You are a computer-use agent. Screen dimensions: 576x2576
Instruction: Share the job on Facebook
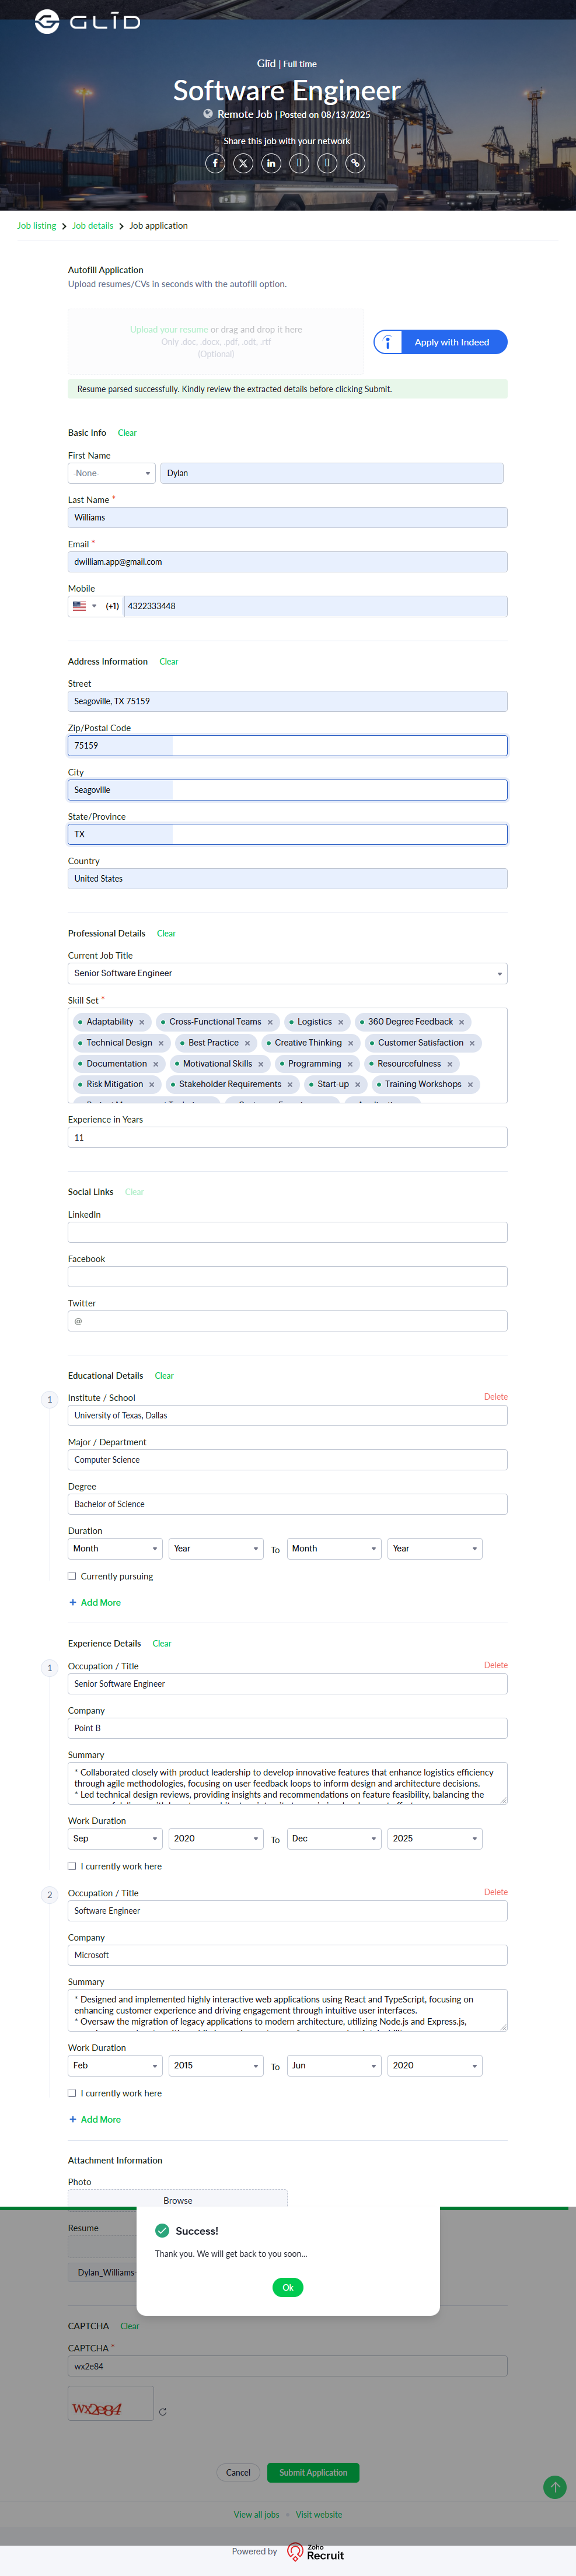pos(215,163)
